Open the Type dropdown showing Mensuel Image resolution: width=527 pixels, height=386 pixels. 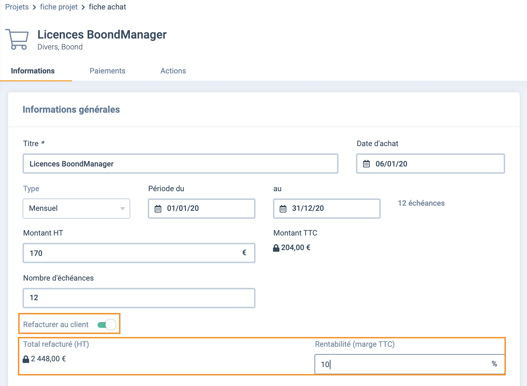tap(76, 209)
